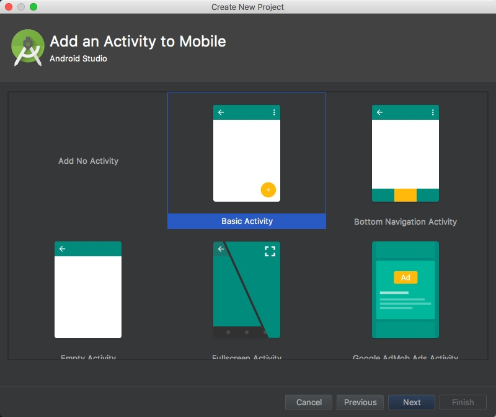The image size is (496, 417).
Task: Click the yellow plus FAB in Basic Activity
Action: coord(268,190)
